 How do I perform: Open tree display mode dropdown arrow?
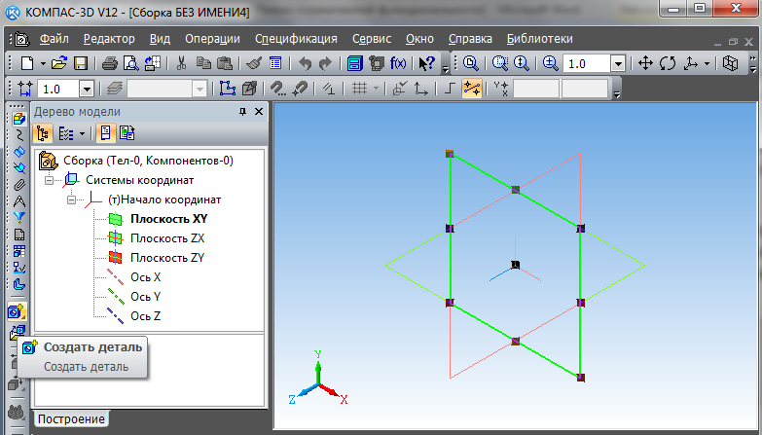coord(82,133)
